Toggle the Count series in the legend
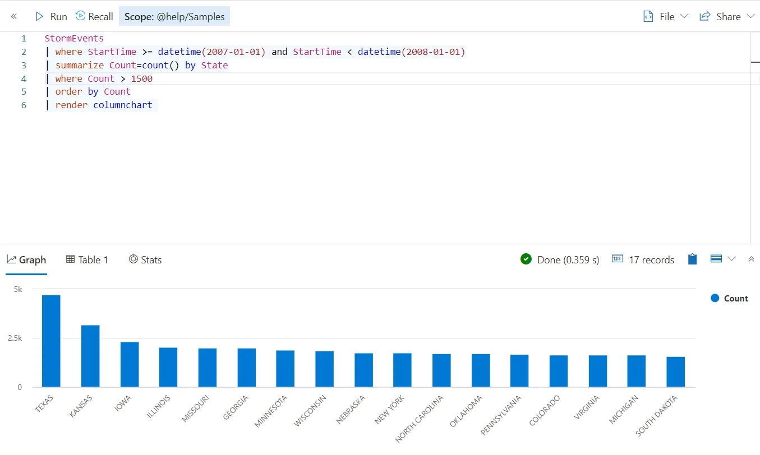The width and height of the screenshot is (760, 455). tap(729, 298)
